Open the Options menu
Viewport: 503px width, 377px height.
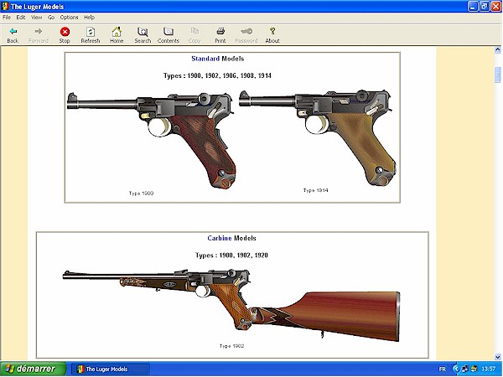coord(69,18)
